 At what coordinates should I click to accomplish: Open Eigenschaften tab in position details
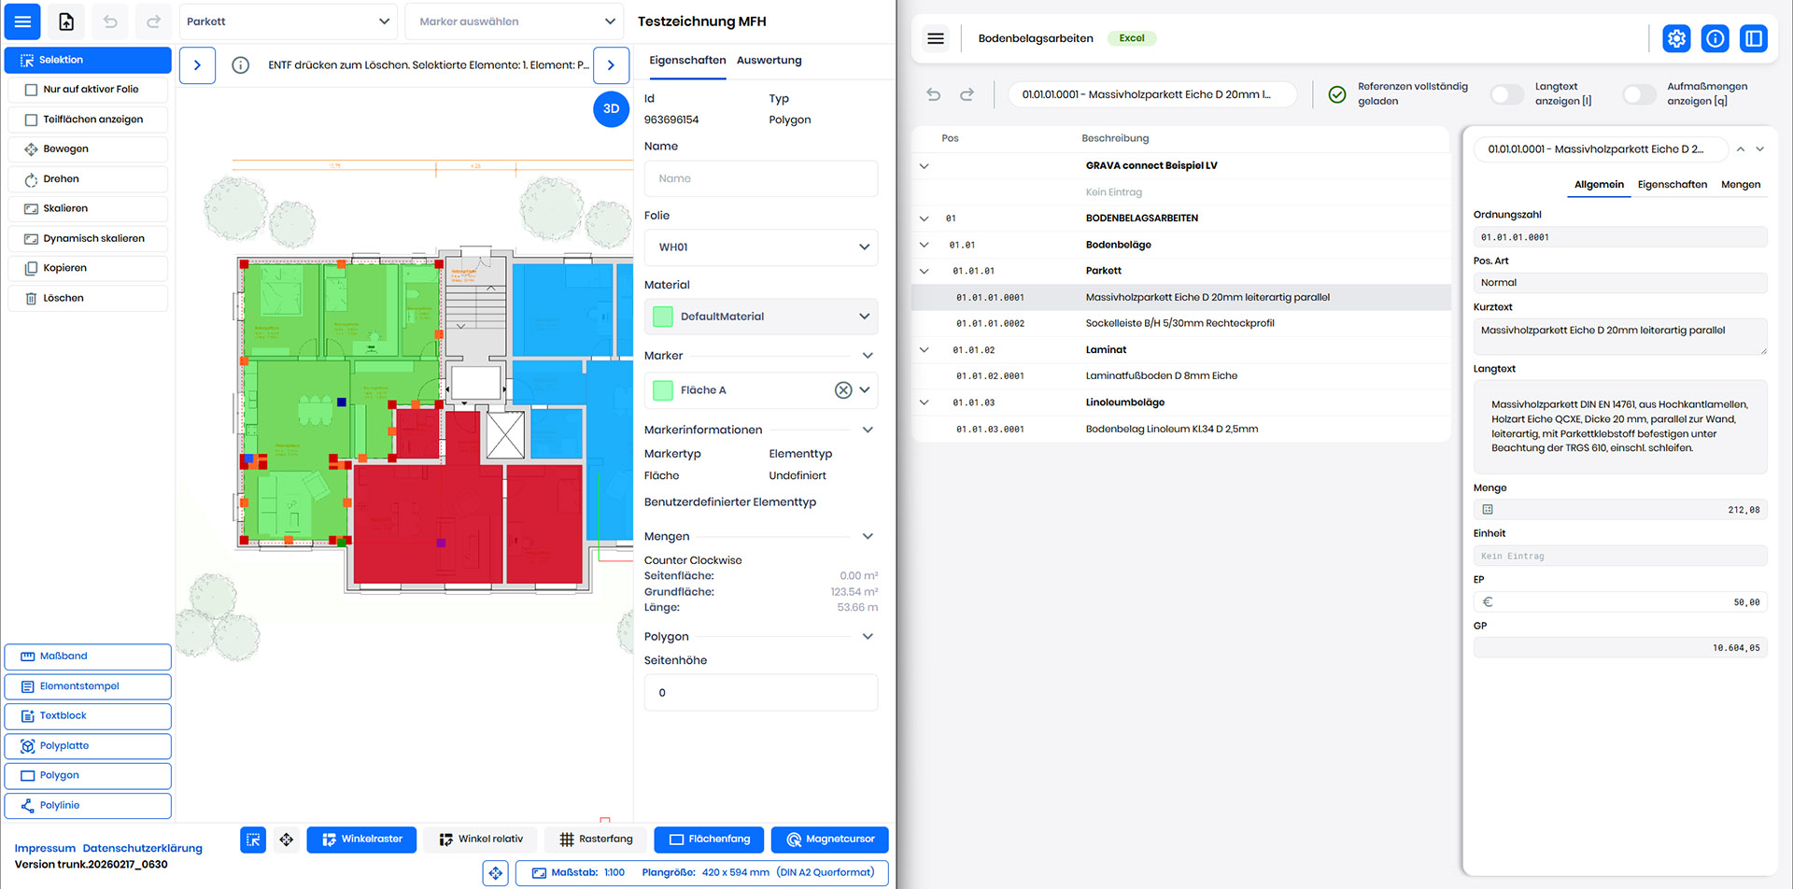pyautogui.click(x=1672, y=185)
